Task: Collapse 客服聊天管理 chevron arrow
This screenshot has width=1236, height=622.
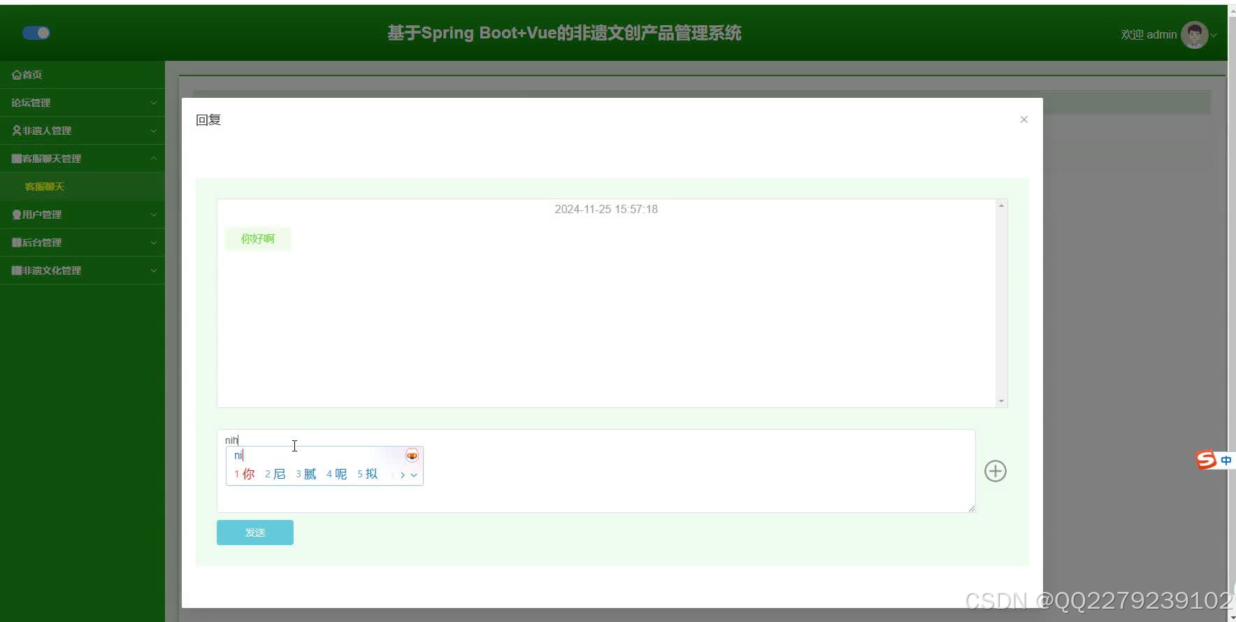Action: tap(154, 159)
